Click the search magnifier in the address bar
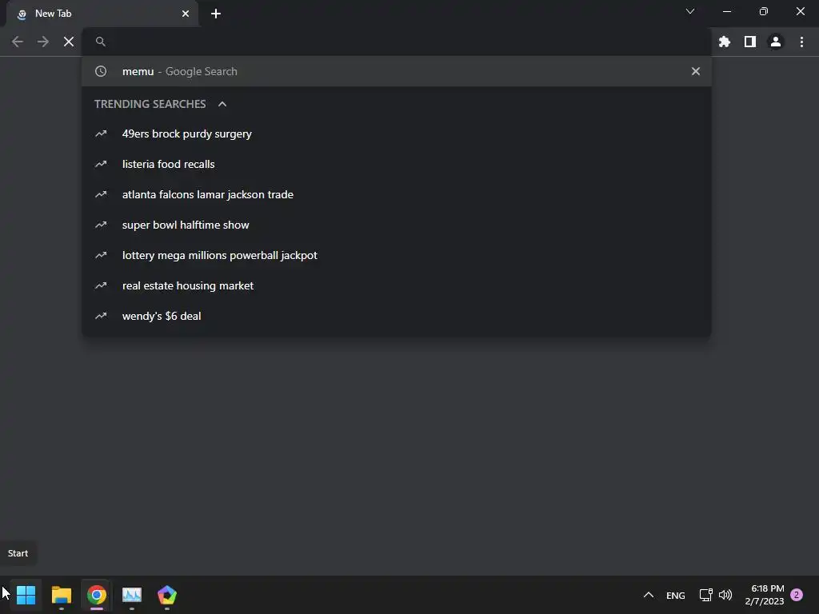 (x=100, y=42)
